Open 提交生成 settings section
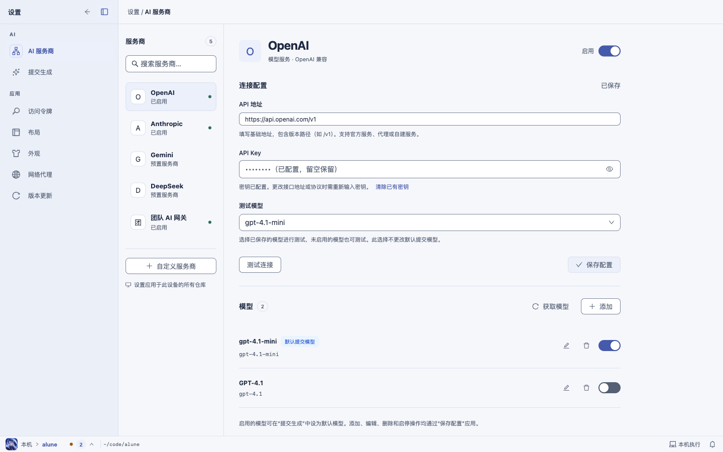The height and width of the screenshot is (452, 723). (59, 72)
